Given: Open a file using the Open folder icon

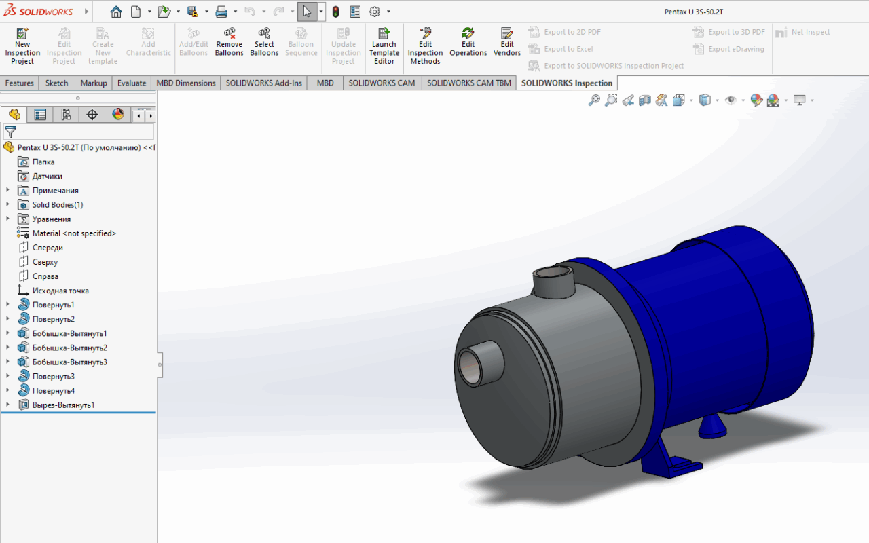Looking at the screenshot, I should [164, 12].
